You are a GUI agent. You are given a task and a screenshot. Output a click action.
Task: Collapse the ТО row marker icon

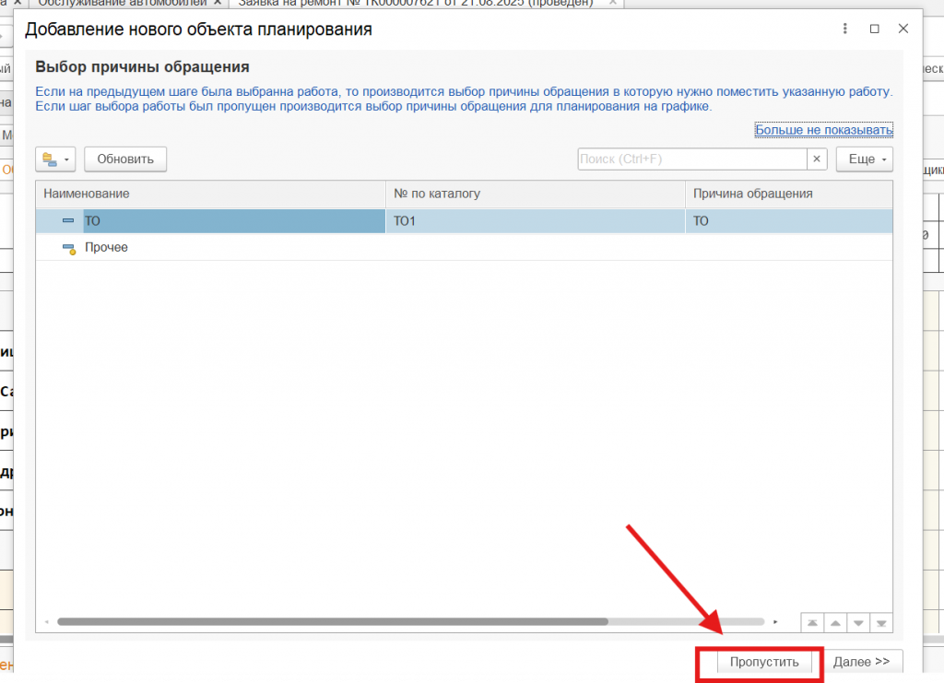pos(68,221)
